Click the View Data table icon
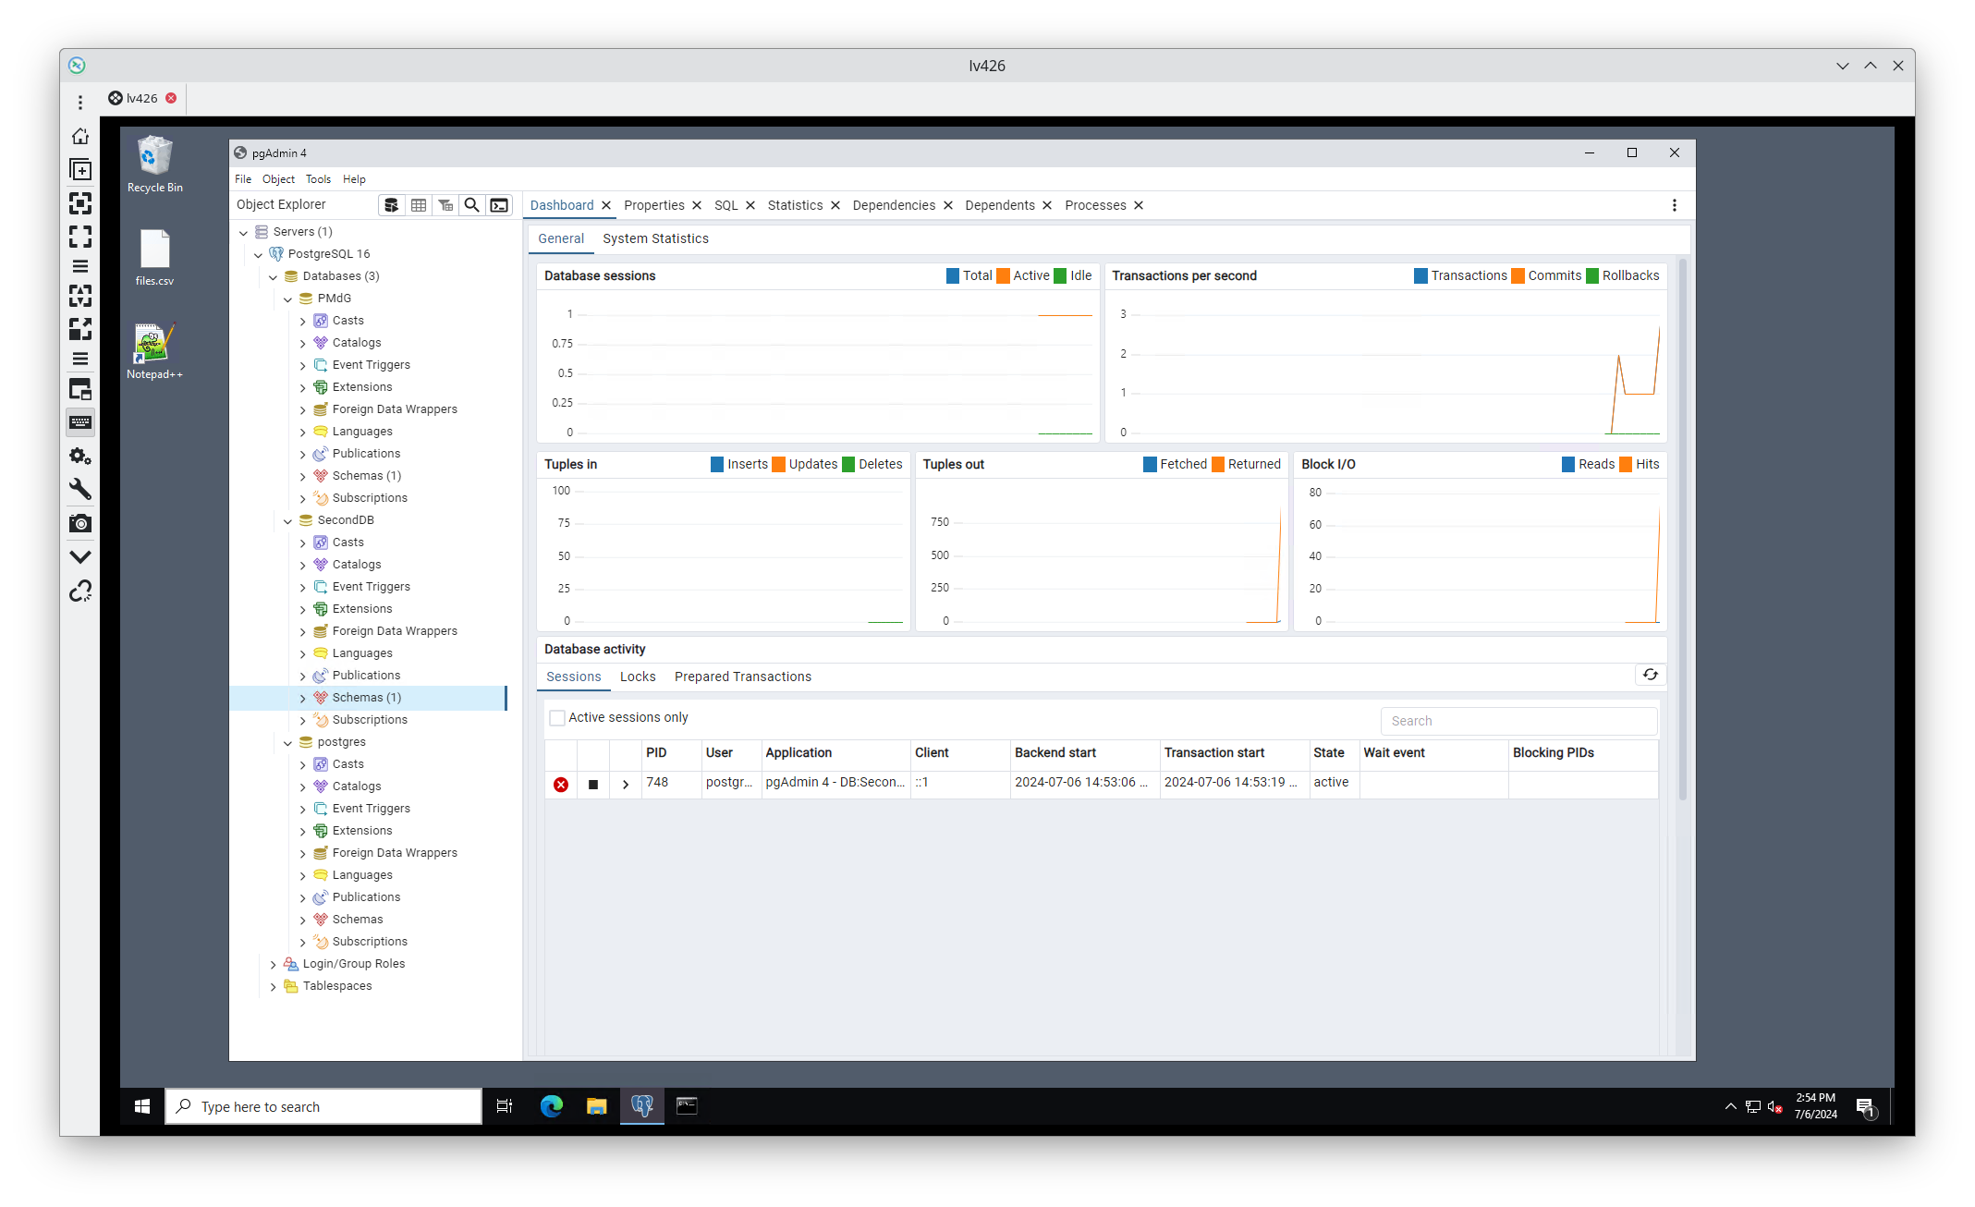The image size is (1975, 1207). pyautogui.click(x=419, y=205)
